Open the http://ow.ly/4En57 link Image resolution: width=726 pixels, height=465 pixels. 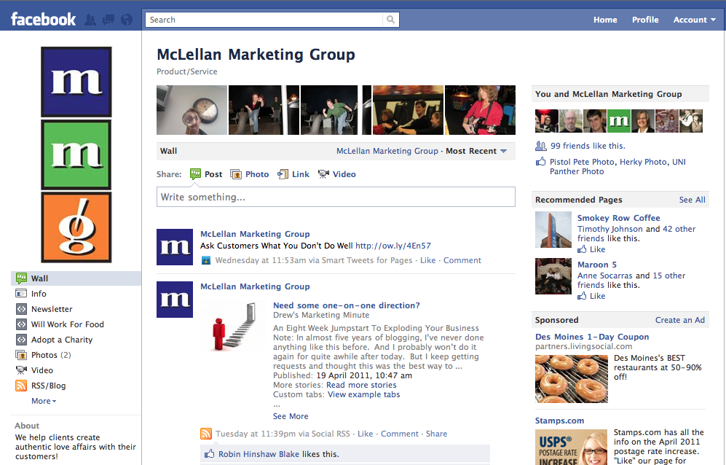(x=393, y=246)
